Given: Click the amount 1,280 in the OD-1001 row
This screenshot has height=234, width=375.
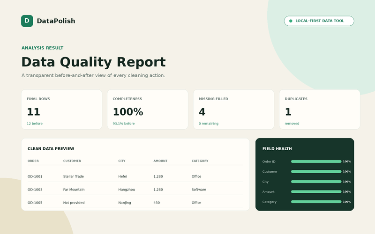Looking at the screenshot, I should (158, 176).
